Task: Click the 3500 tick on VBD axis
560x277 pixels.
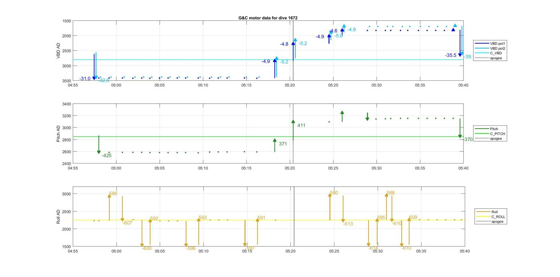Action: 66,81
